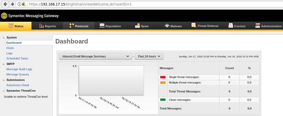Open the Spam tab
This screenshot has height=116, width=283.
coord(142,26)
